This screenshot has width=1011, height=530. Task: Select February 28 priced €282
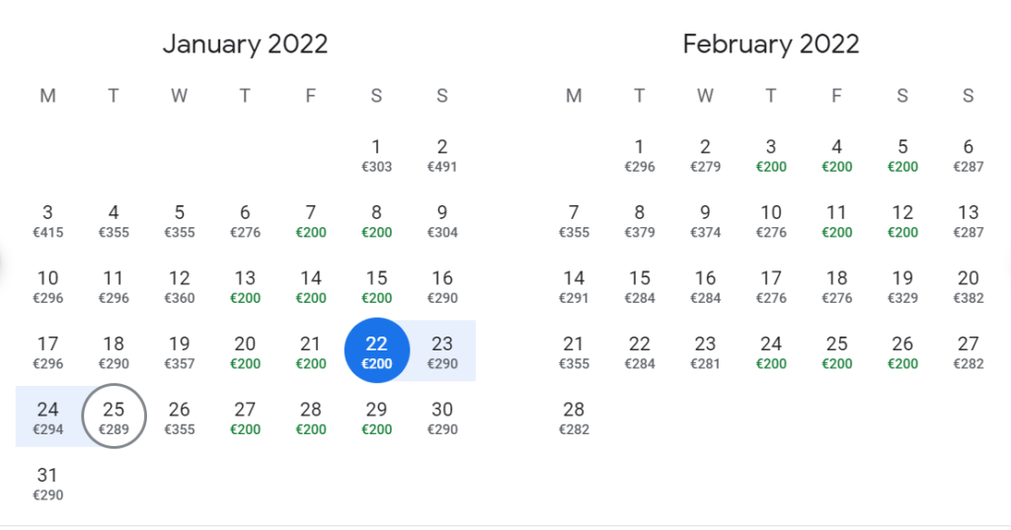(x=574, y=417)
